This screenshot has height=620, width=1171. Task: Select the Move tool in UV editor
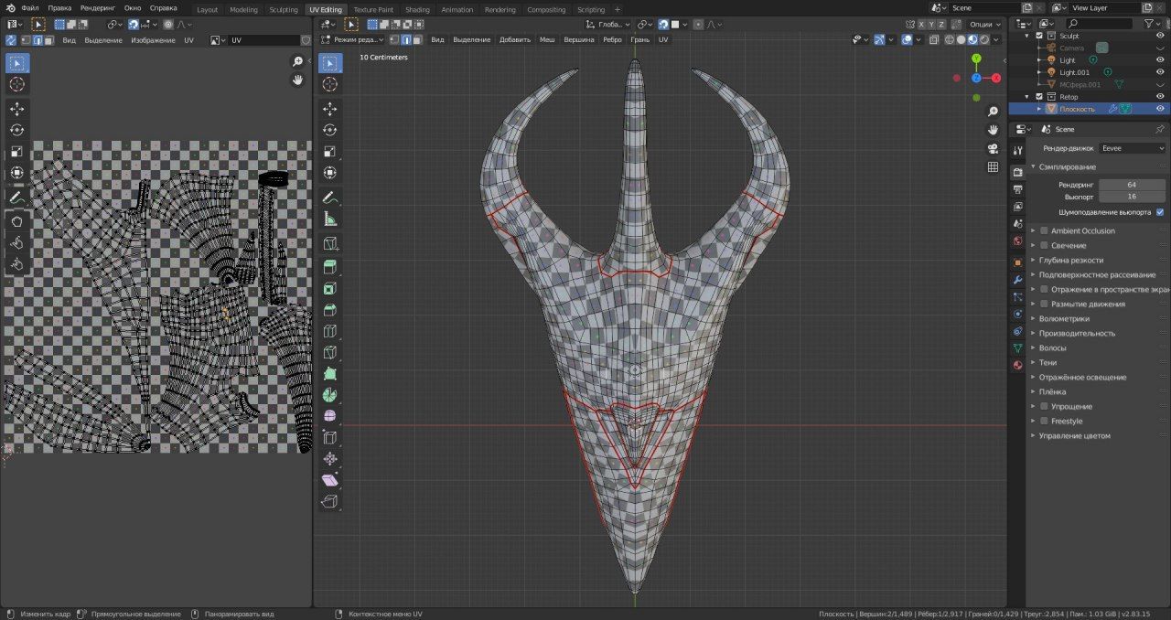[x=16, y=109]
